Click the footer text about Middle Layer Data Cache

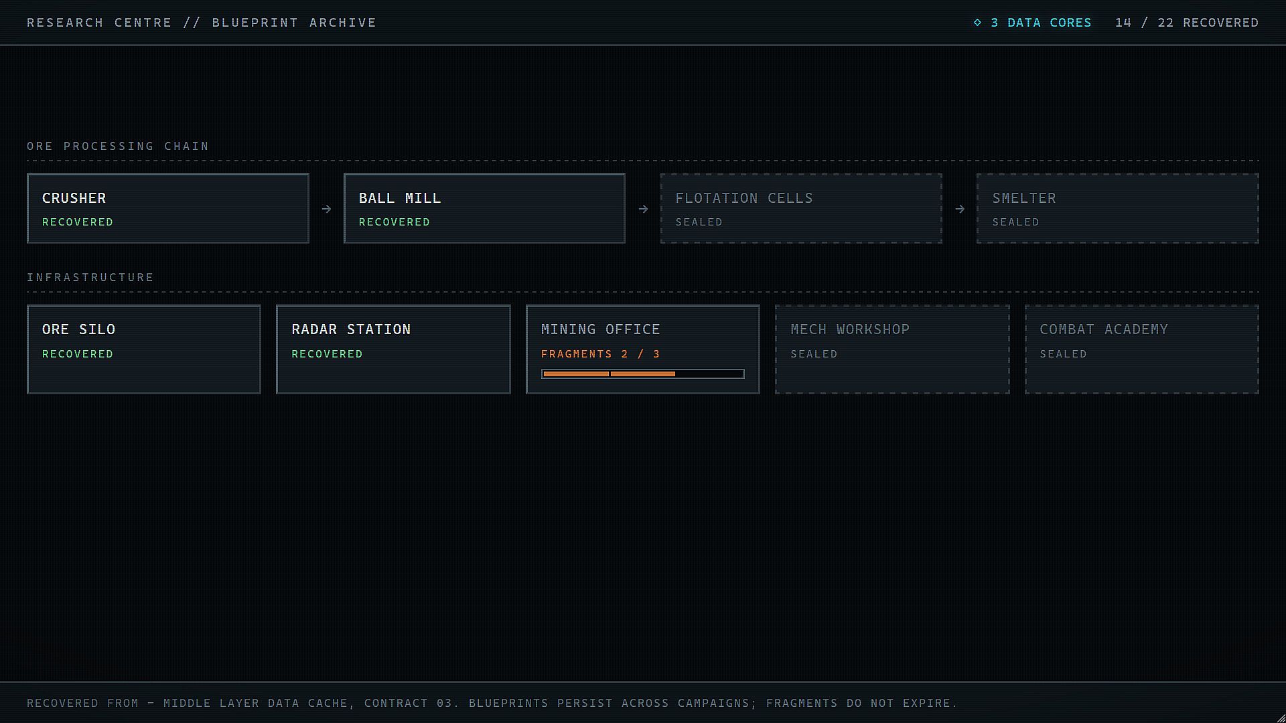pos(492,703)
